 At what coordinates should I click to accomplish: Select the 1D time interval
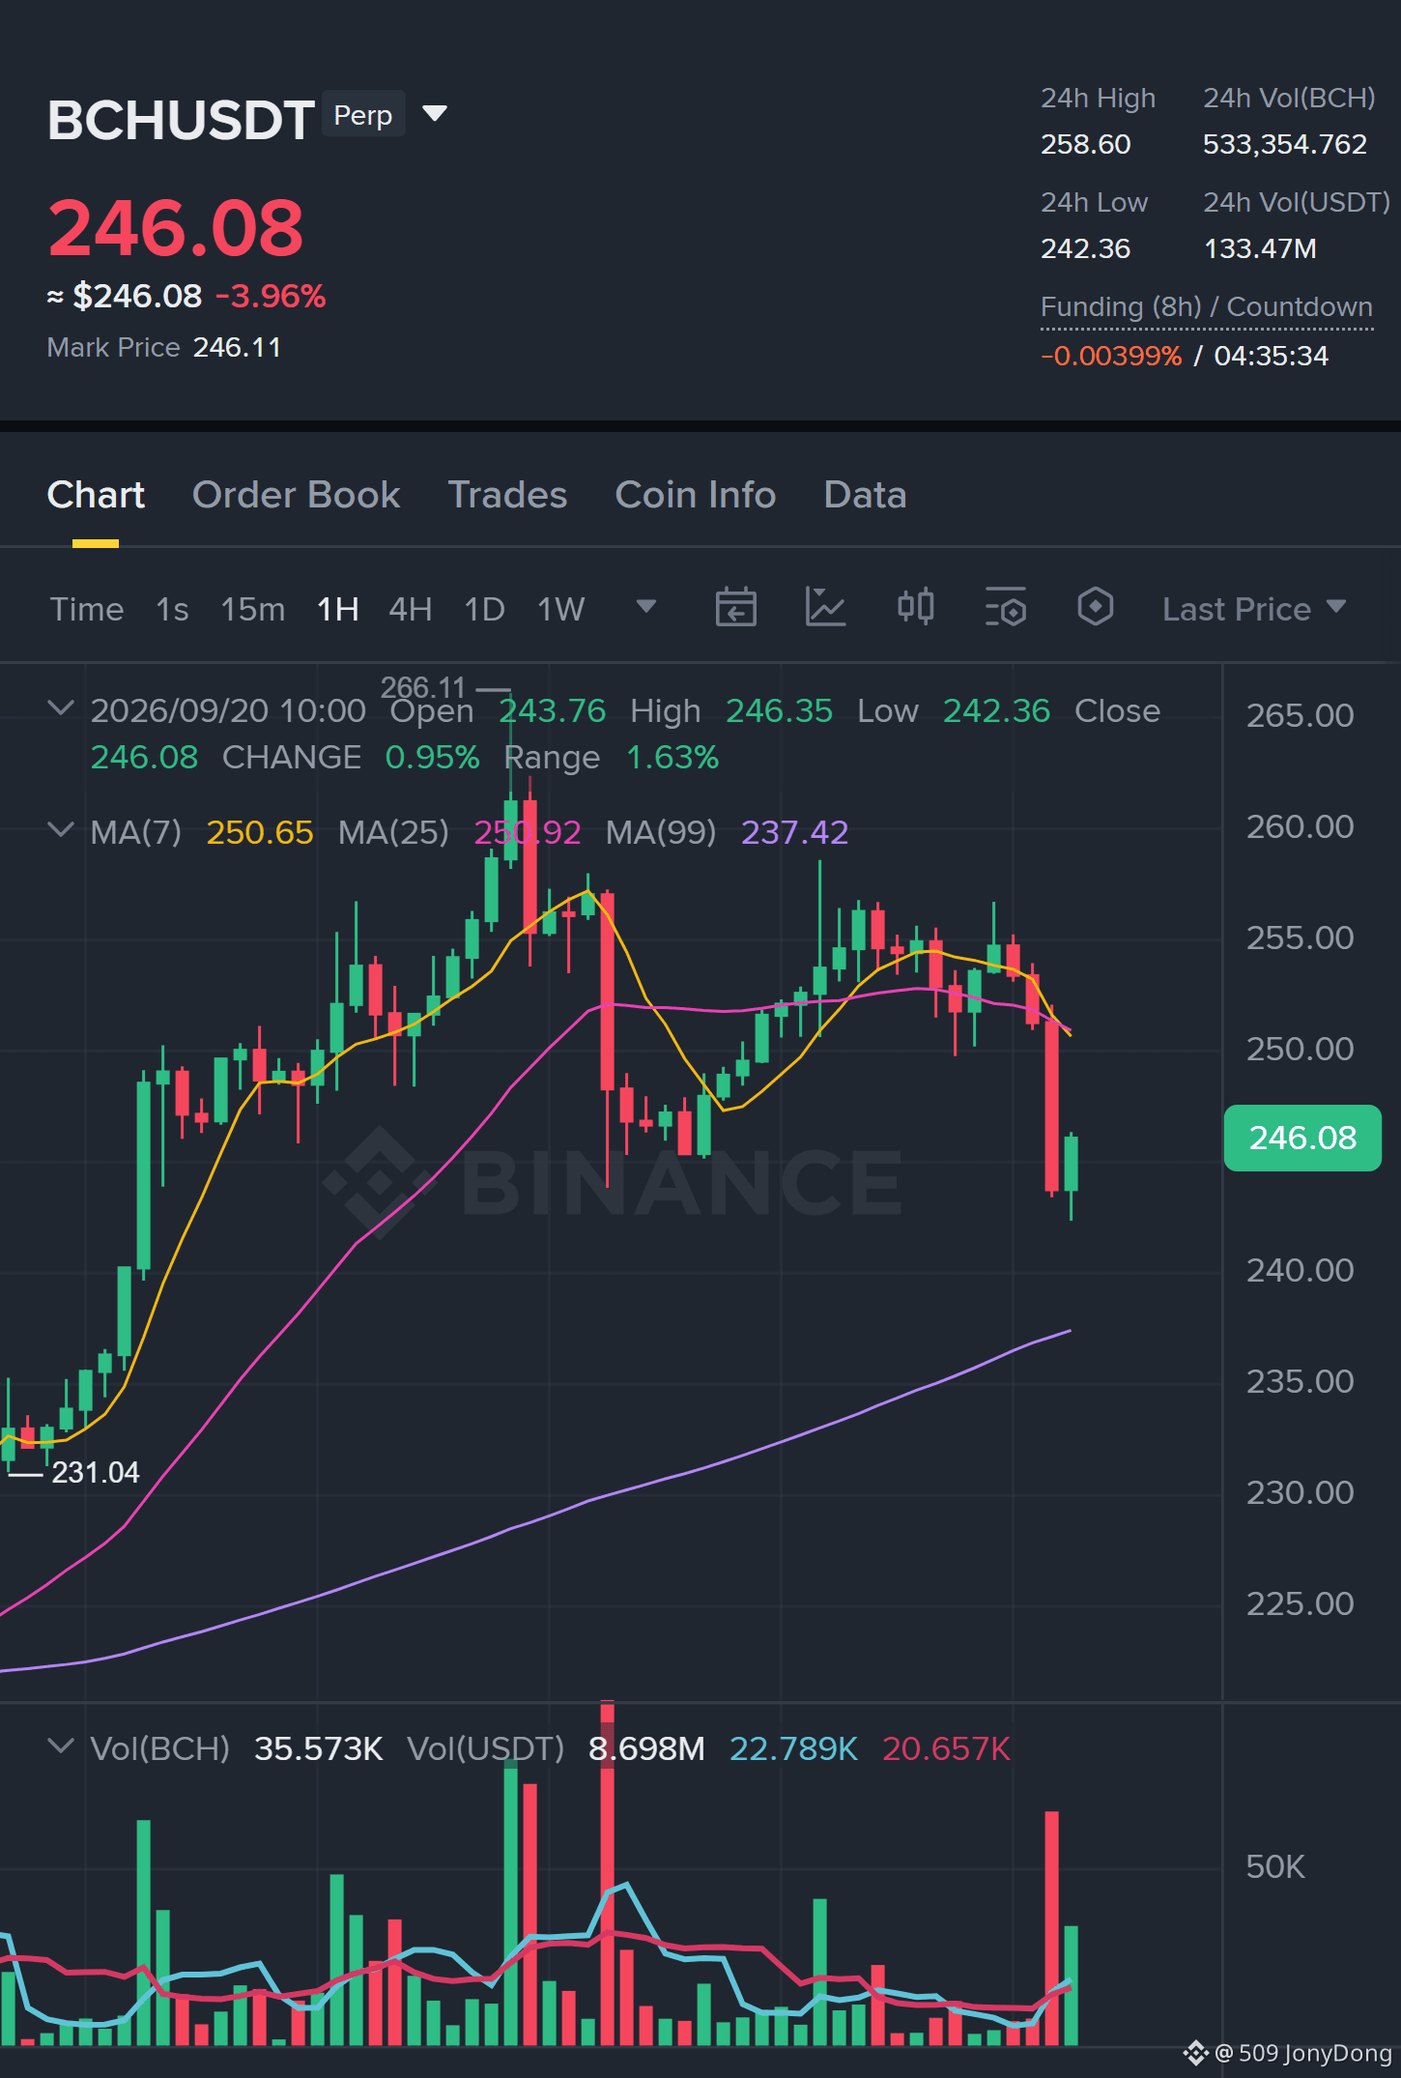(x=485, y=609)
